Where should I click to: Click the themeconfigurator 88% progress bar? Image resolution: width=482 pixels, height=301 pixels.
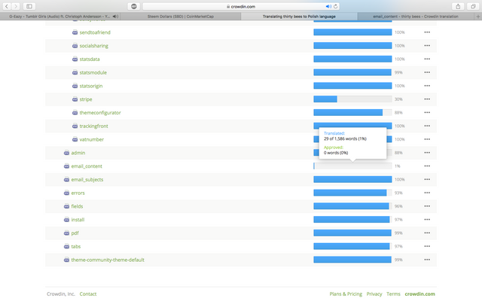pos(352,113)
